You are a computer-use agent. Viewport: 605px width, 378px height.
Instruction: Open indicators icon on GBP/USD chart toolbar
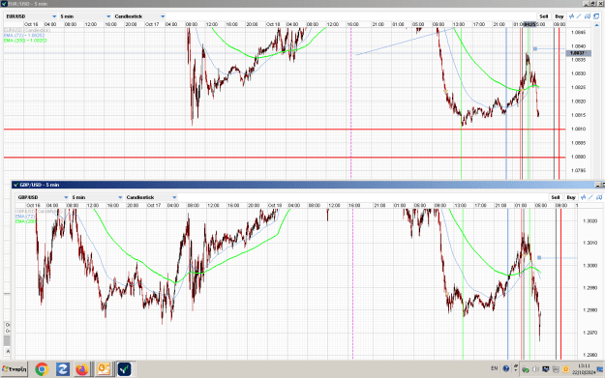(584, 197)
